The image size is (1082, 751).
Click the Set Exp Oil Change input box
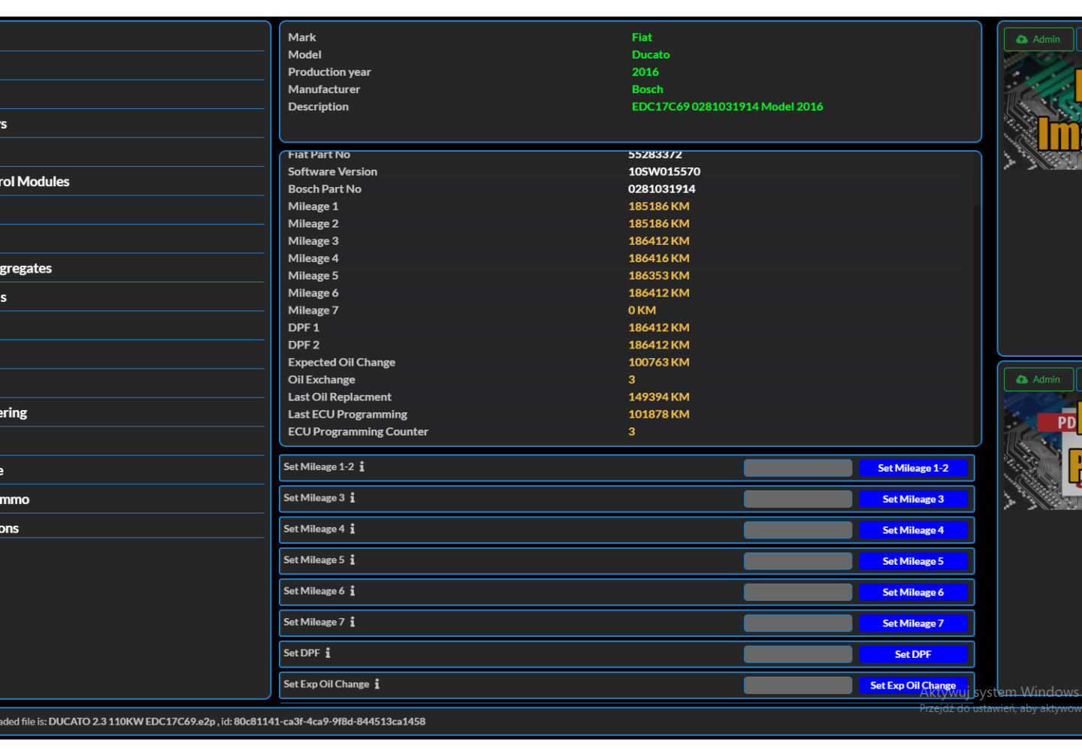pyautogui.click(x=797, y=685)
